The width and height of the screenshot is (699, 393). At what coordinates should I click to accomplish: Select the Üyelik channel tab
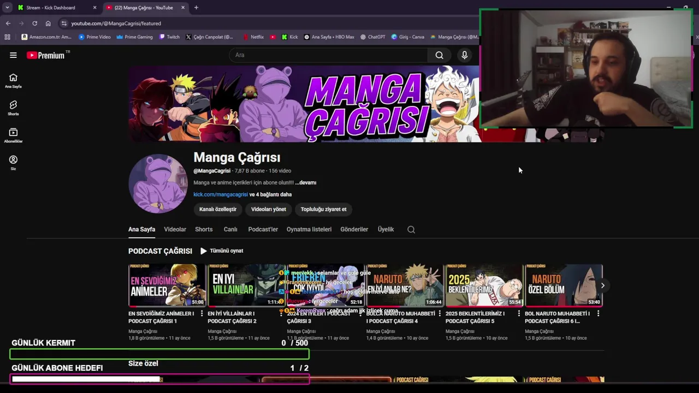tap(386, 229)
